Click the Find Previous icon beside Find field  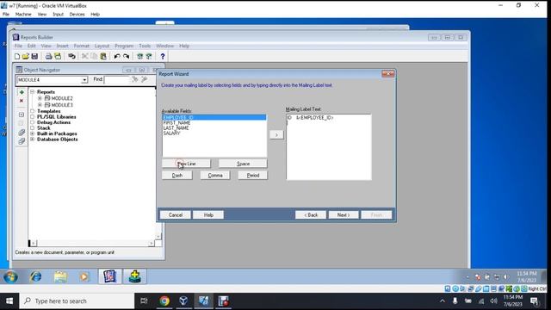[x=145, y=80]
